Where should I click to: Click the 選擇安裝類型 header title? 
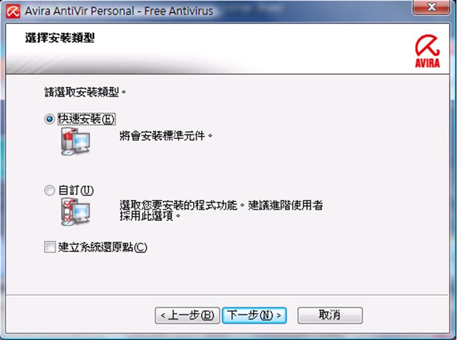coord(60,38)
